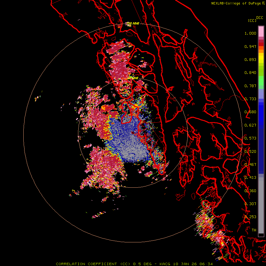Pick the bright green color bar band
266x266 pixels.
261,81
